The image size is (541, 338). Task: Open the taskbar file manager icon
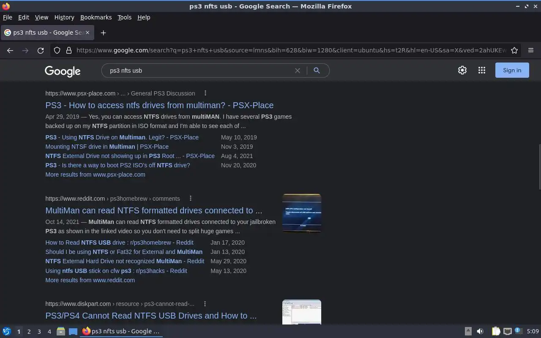click(x=61, y=331)
